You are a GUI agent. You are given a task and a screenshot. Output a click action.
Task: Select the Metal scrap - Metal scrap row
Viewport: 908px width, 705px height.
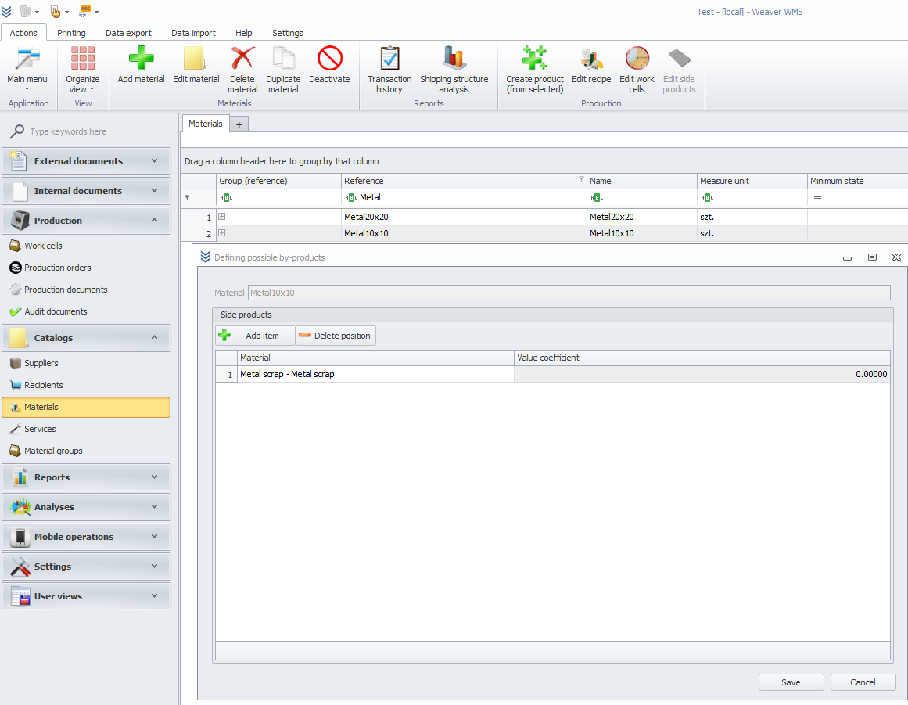(552, 374)
